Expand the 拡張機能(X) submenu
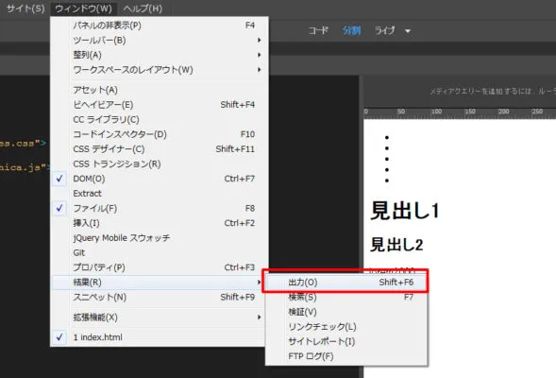 point(159,318)
